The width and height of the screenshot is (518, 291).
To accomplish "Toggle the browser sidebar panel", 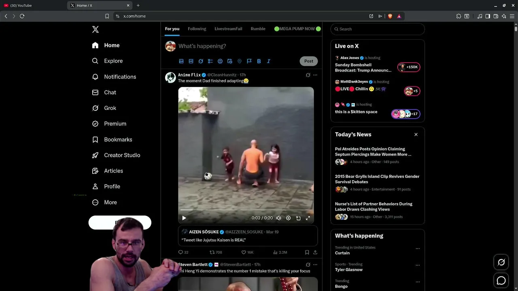I will click(488, 16).
